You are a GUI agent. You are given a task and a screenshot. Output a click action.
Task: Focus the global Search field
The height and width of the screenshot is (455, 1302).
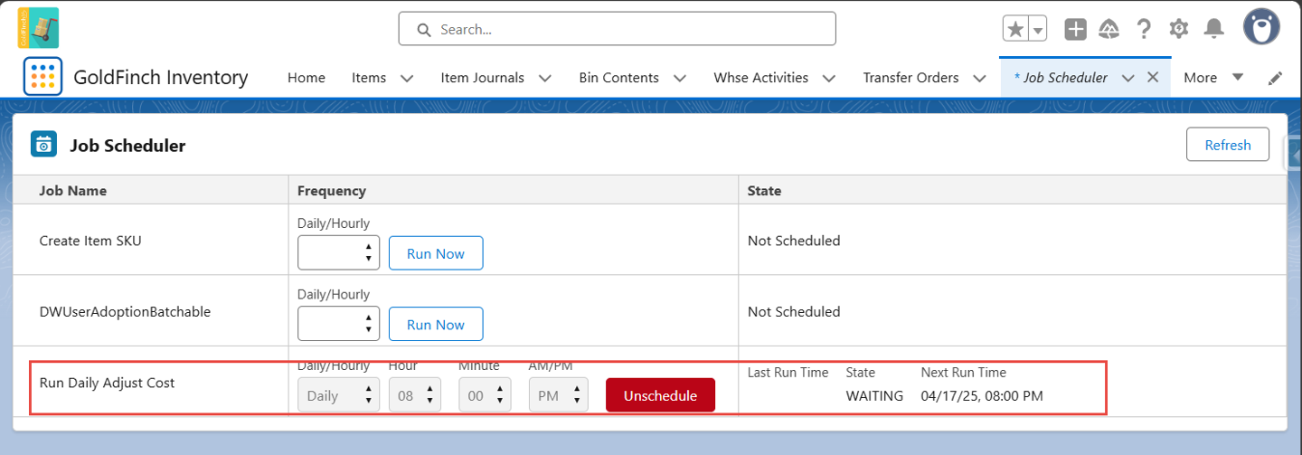[617, 29]
